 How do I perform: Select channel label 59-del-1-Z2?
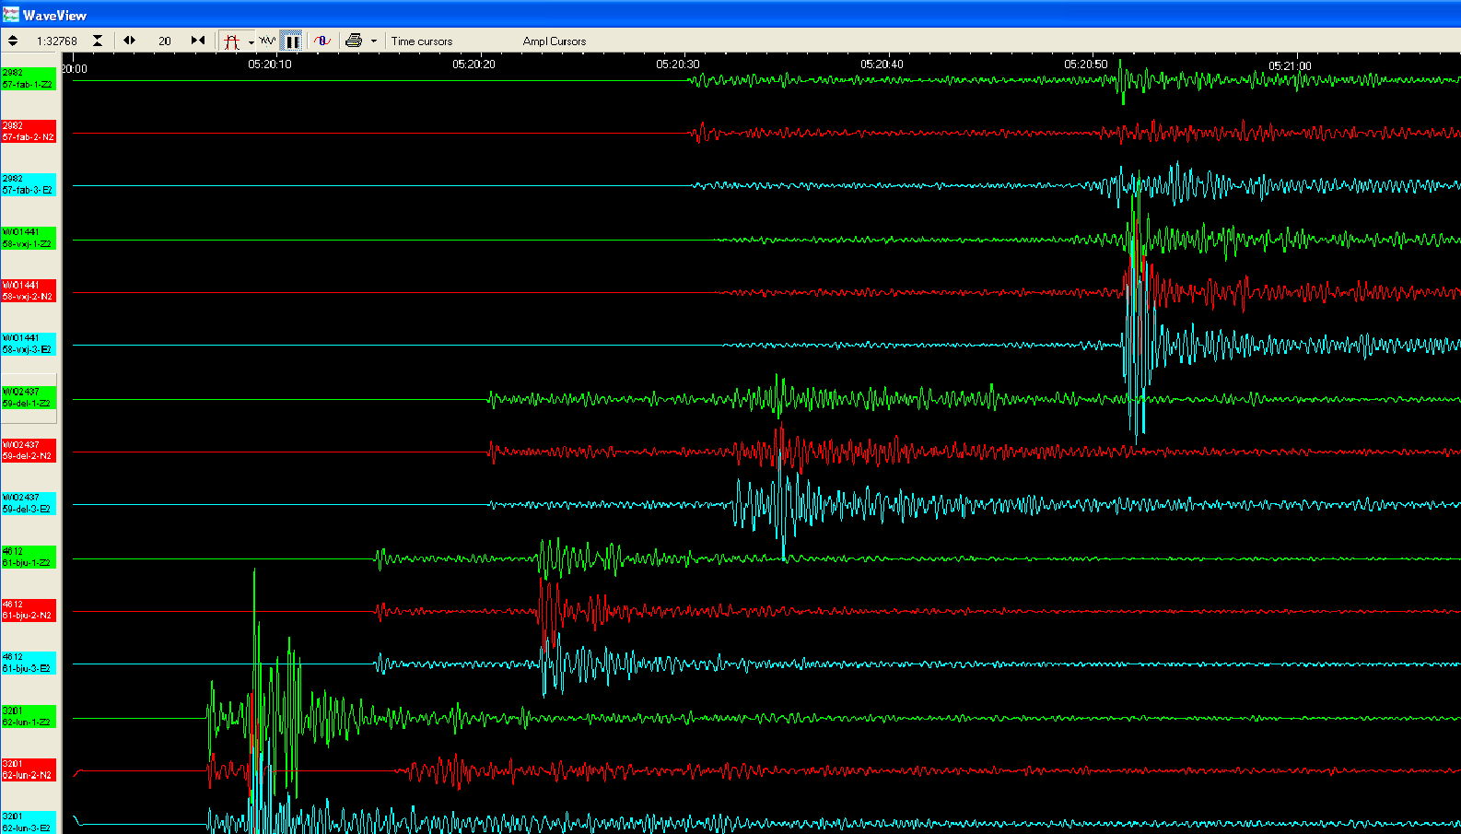(x=29, y=397)
